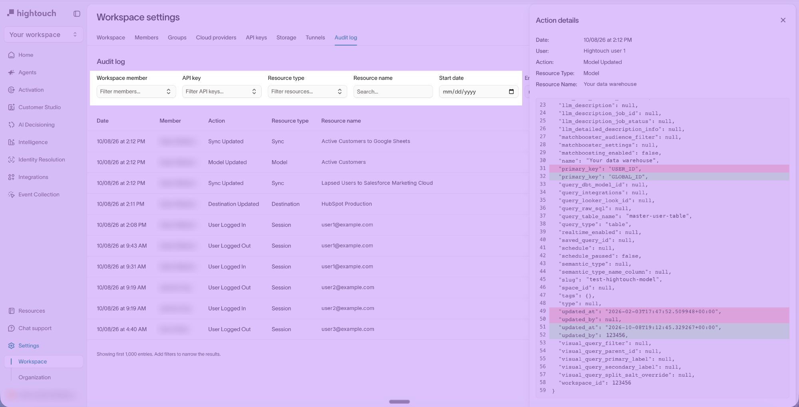This screenshot has width=799, height=407.
Task: Click the Resources book icon
Action: click(11, 311)
